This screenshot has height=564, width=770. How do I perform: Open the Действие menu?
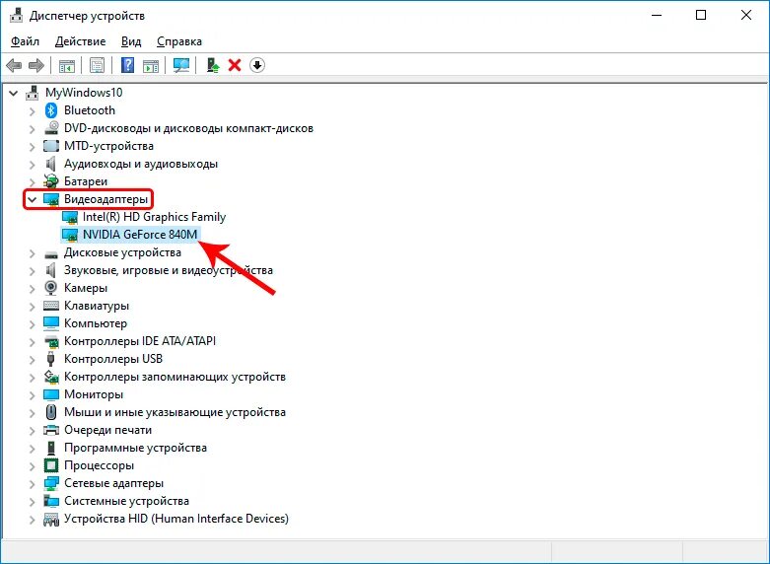(80, 41)
